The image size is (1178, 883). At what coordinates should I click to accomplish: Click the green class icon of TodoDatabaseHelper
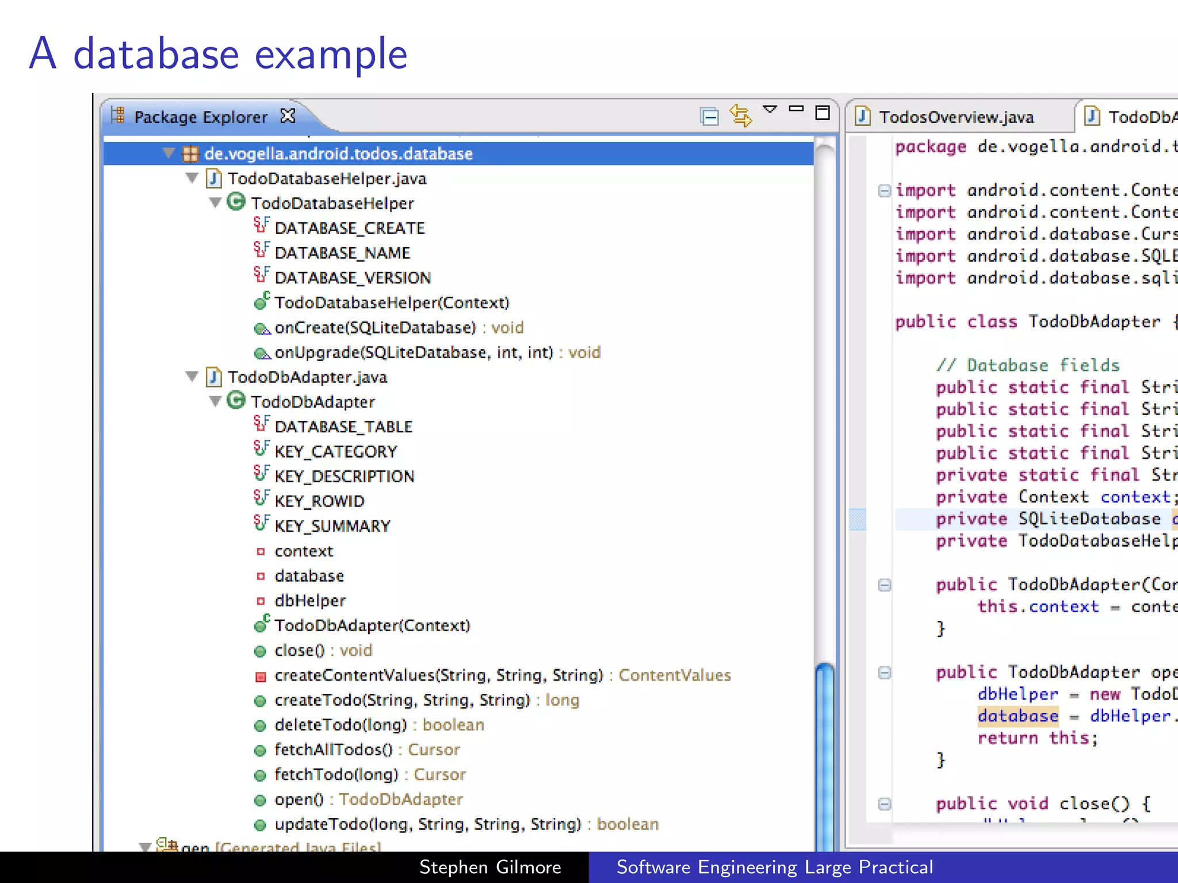click(236, 202)
